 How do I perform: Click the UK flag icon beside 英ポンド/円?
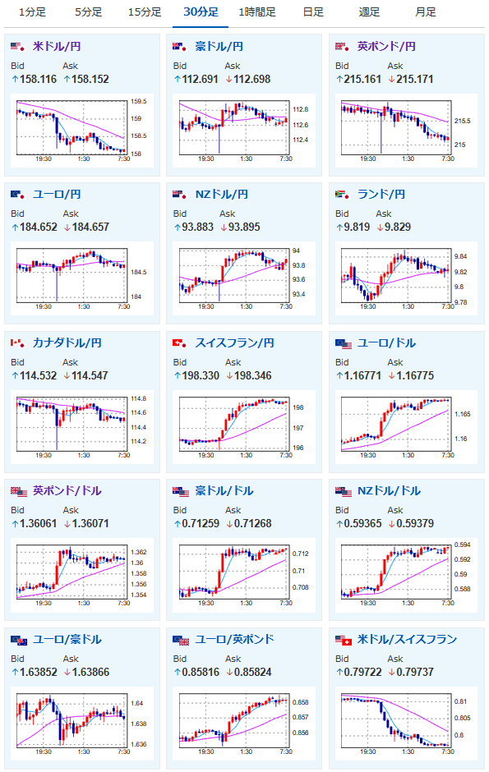pyautogui.click(x=343, y=47)
